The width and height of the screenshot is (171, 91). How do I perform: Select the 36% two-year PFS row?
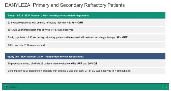(85, 45)
